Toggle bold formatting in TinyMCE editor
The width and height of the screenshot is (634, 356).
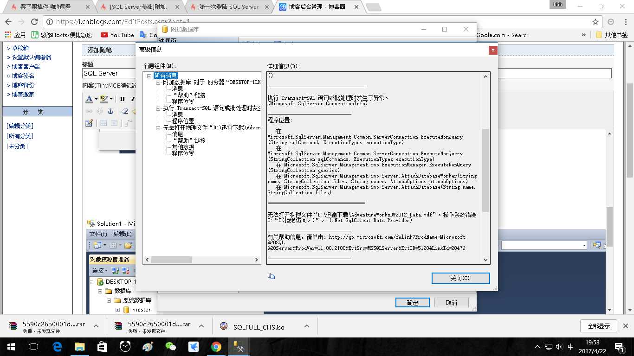click(122, 99)
